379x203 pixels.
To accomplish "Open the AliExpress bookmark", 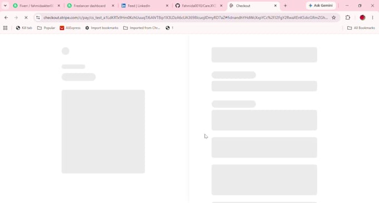I will point(70,28).
